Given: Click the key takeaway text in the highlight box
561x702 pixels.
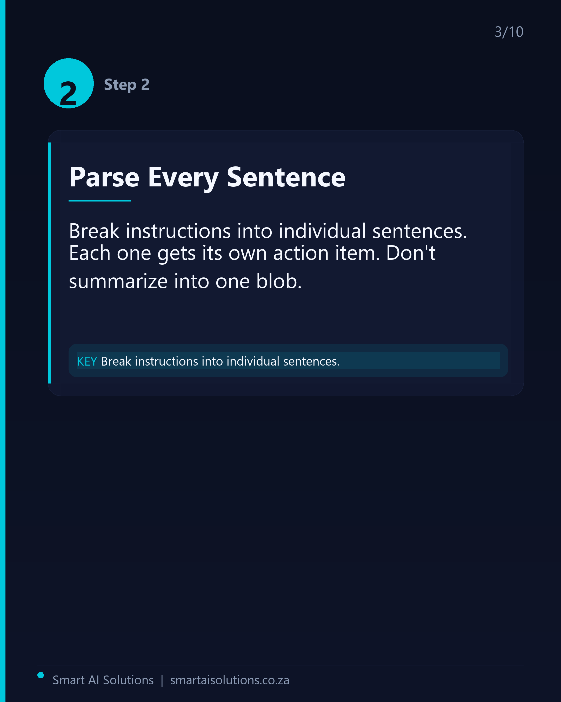Looking at the screenshot, I should (x=220, y=361).
